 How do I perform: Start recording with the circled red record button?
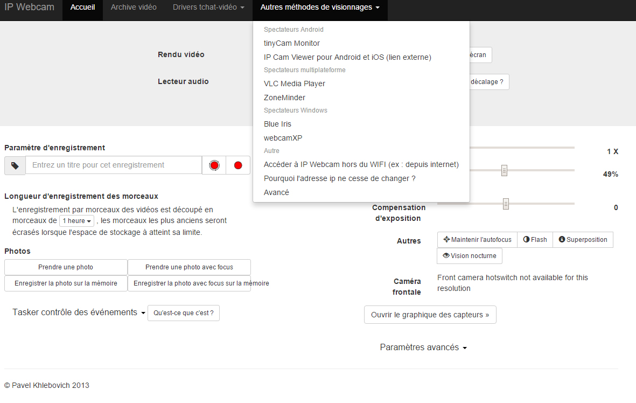point(214,165)
